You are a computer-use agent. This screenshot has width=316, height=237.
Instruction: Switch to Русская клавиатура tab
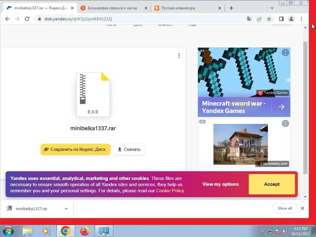pyautogui.click(x=187, y=8)
